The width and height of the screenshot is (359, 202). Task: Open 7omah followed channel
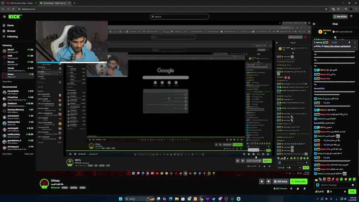18,69
